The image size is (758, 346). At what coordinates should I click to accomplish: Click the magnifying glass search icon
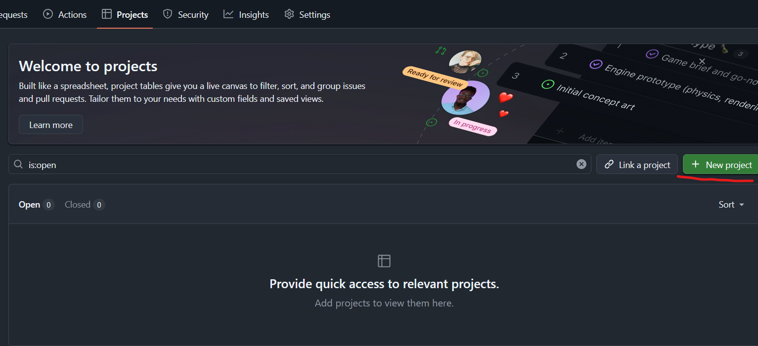(18, 165)
